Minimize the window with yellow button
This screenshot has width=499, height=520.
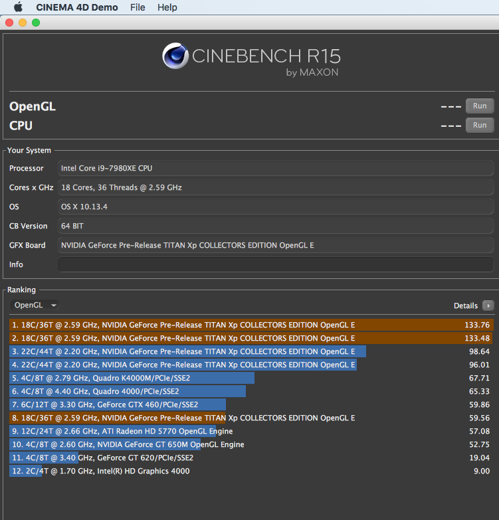(x=23, y=23)
